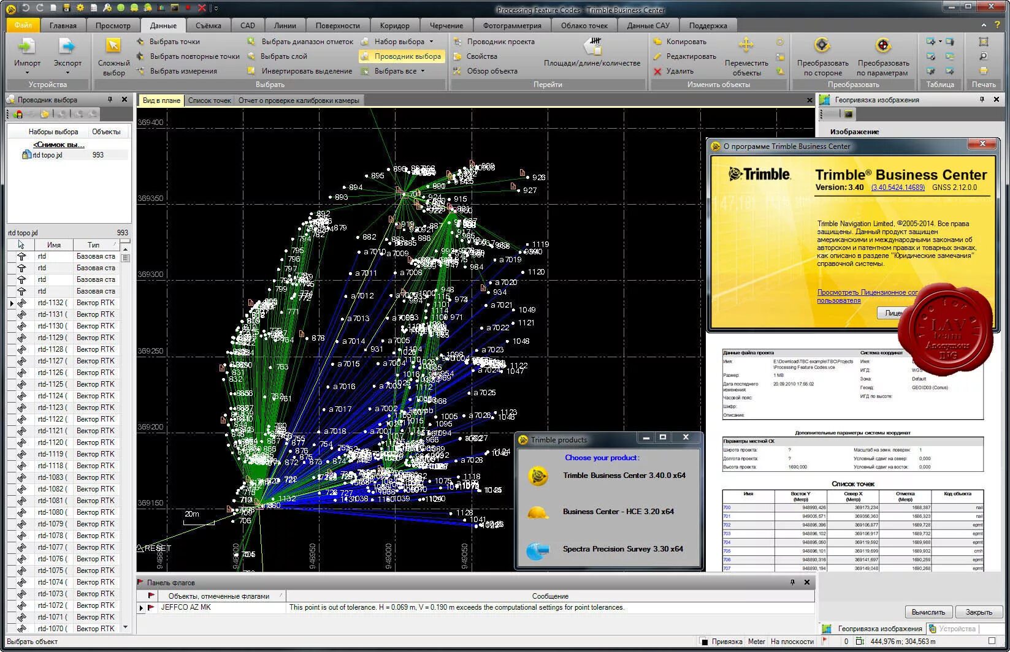Viewport: 1010px width, 652px height.
Task: Click the Переместить объекты move tool
Action: point(746,56)
